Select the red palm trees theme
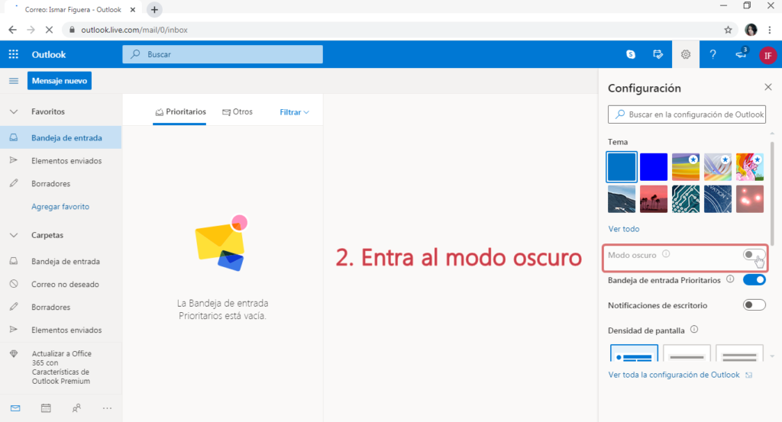Screen dimensions: 782x422 [654, 199]
